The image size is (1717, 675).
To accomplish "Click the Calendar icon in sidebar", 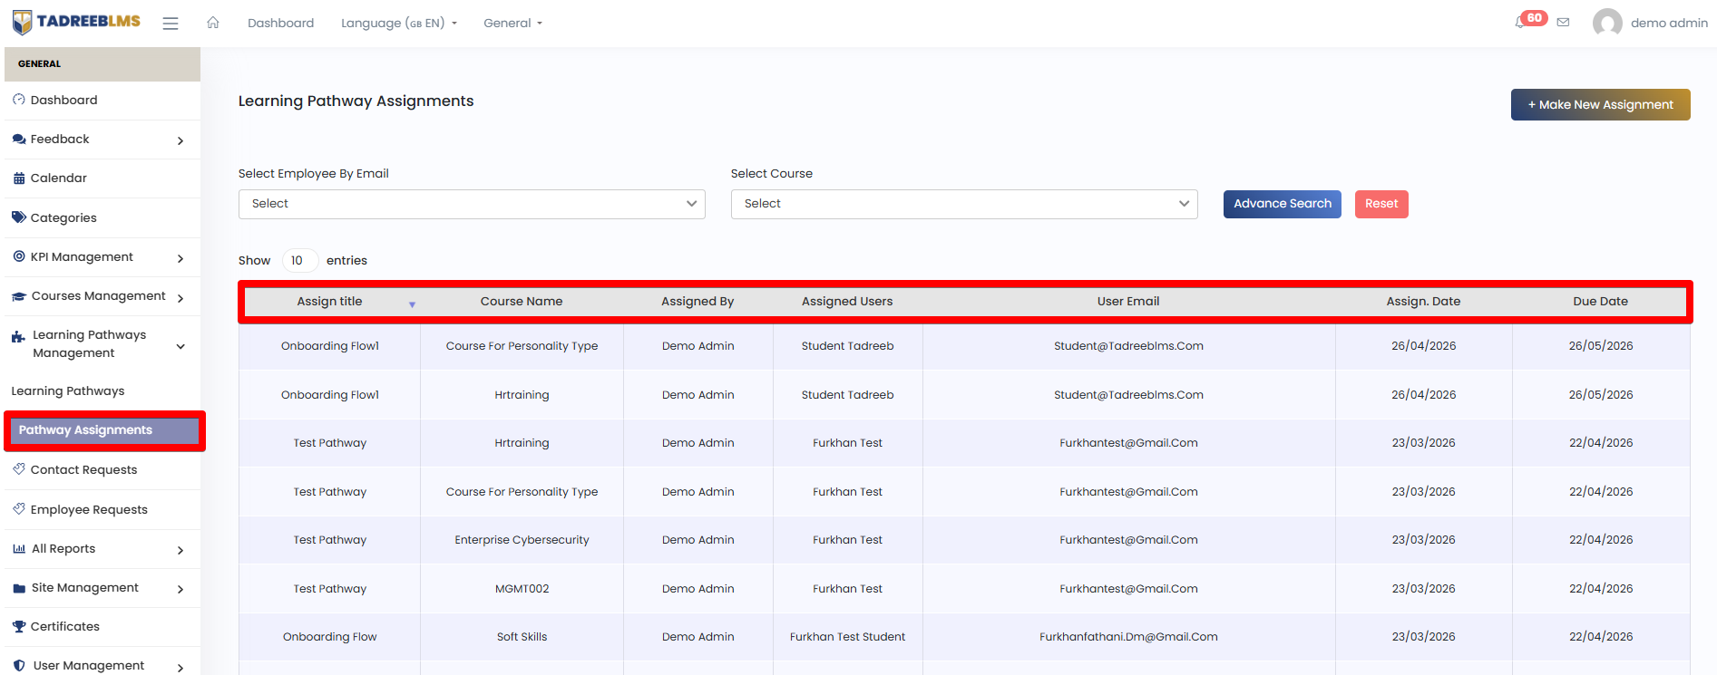I will [19, 178].
